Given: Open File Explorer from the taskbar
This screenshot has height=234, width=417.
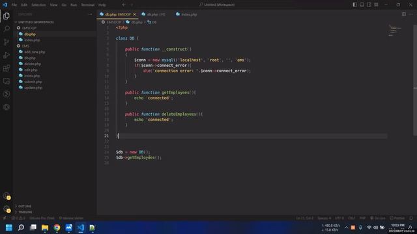Looking at the screenshot, I should coord(45,227).
